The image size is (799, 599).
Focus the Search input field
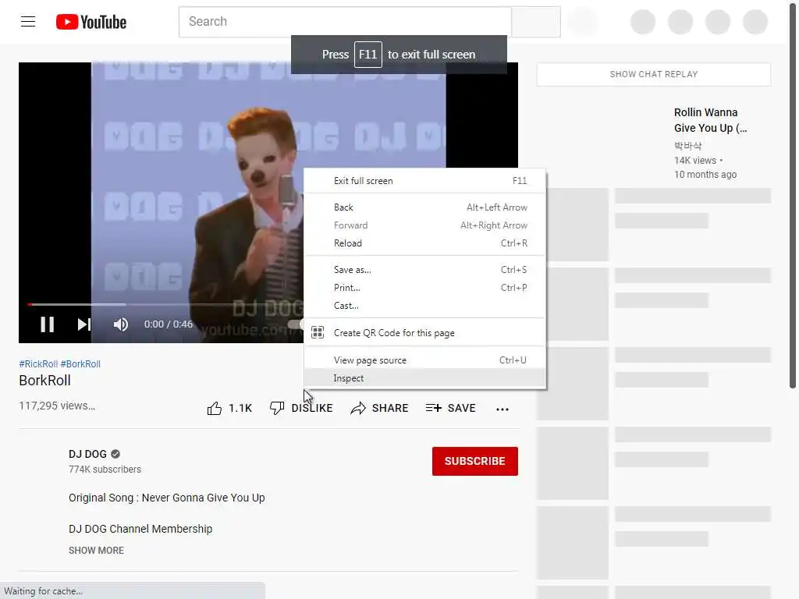[x=345, y=21]
